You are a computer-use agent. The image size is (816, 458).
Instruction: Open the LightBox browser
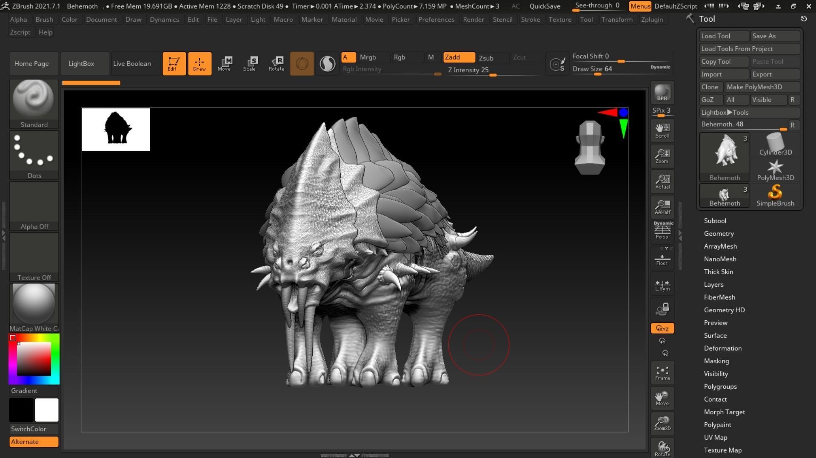pyautogui.click(x=85, y=64)
